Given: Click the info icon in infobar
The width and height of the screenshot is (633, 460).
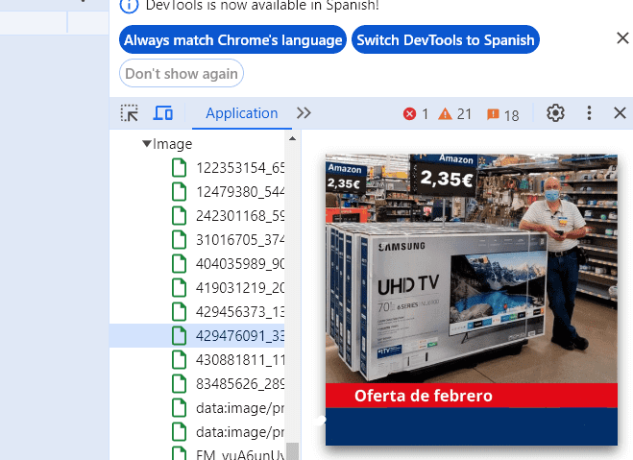Looking at the screenshot, I should coord(129,6).
